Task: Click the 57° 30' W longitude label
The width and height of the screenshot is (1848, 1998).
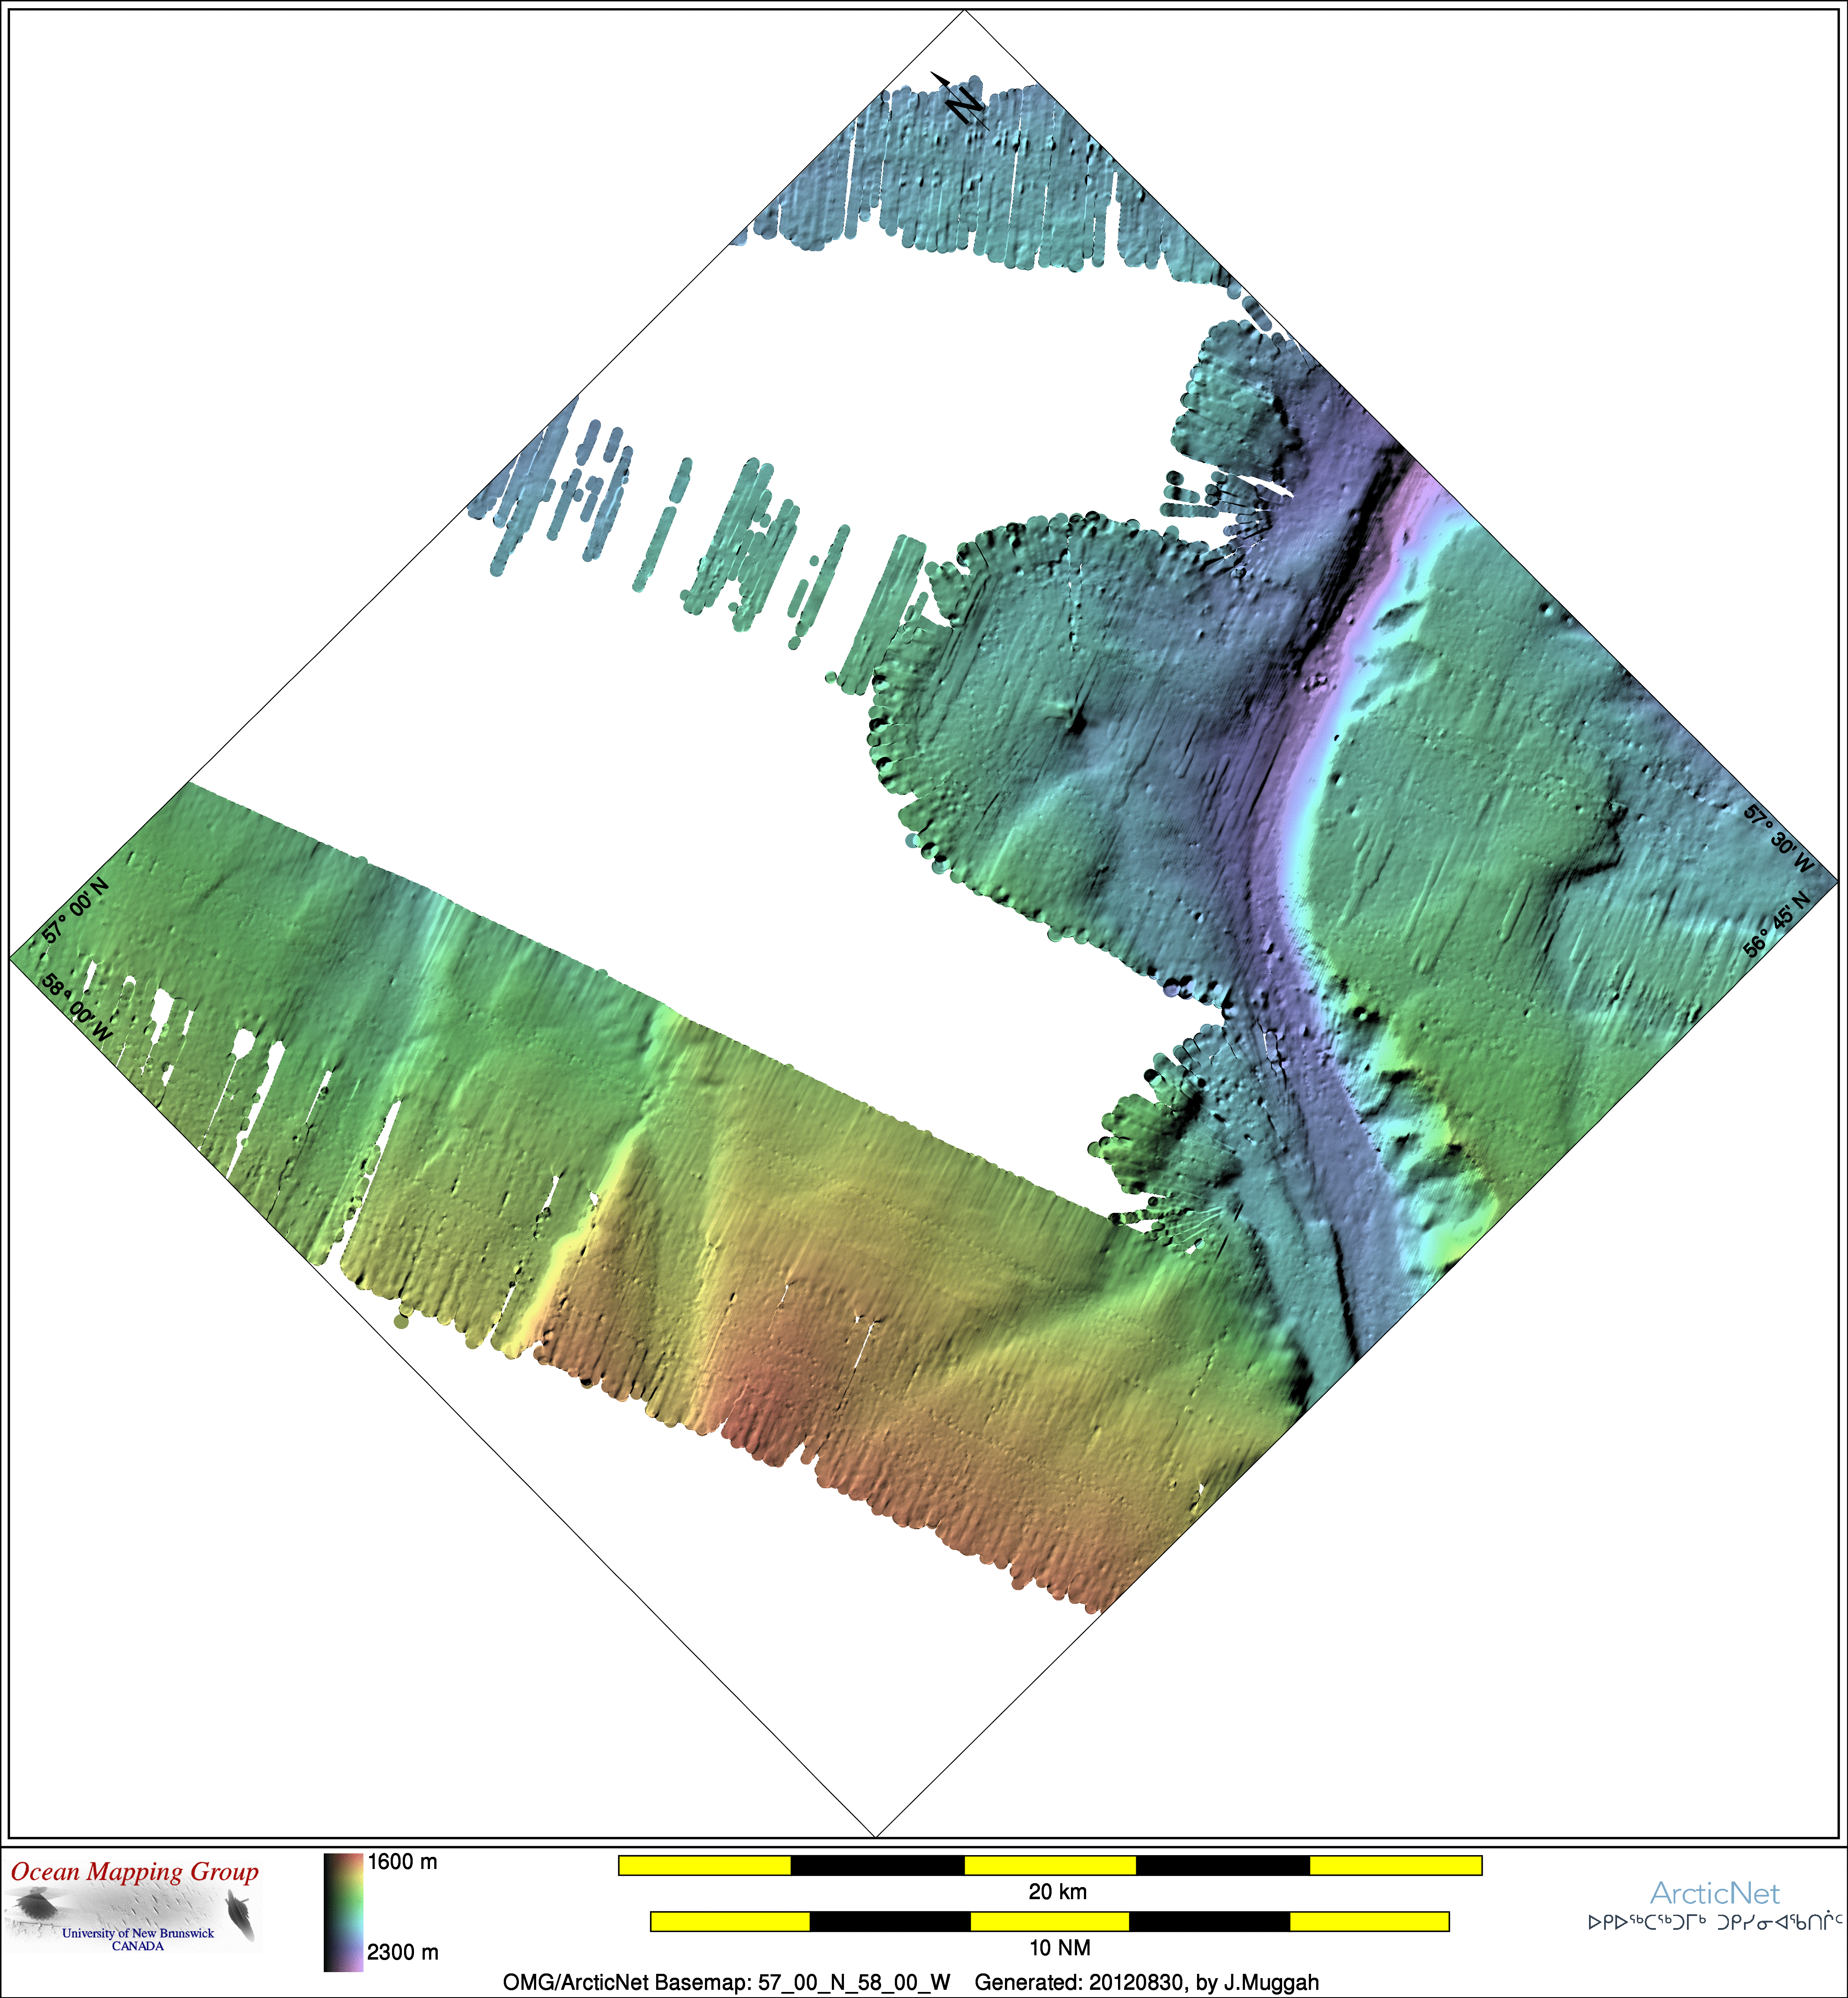Action: pos(1777,838)
